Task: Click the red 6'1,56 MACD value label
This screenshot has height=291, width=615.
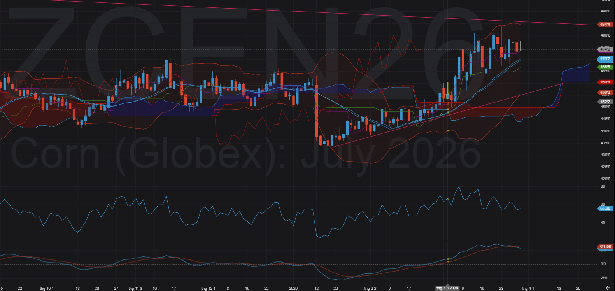Action: 605,247
